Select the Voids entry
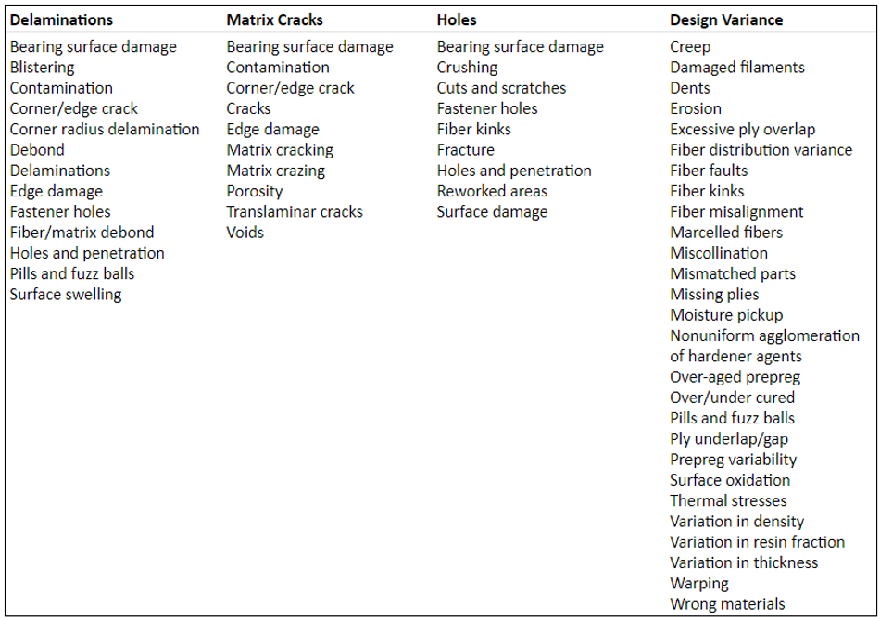The width and height of the screenshot is (880, 619). click(x=245, y=233)
